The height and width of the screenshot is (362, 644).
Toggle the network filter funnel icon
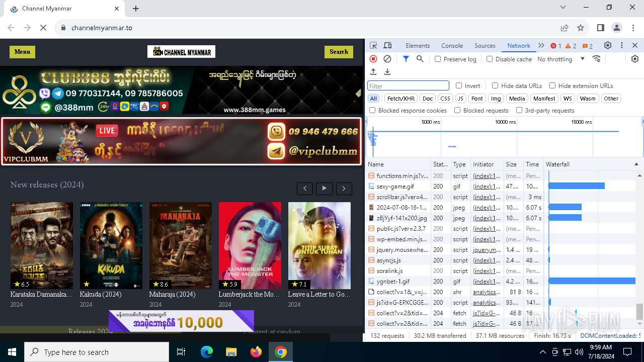(x=406, y=59)
